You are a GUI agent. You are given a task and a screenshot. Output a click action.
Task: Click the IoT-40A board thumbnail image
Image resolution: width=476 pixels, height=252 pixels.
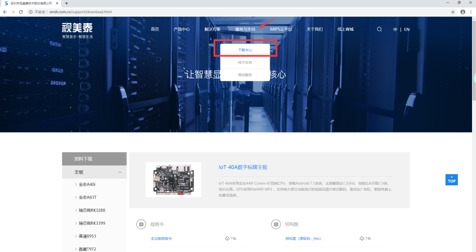coord(173,179)
